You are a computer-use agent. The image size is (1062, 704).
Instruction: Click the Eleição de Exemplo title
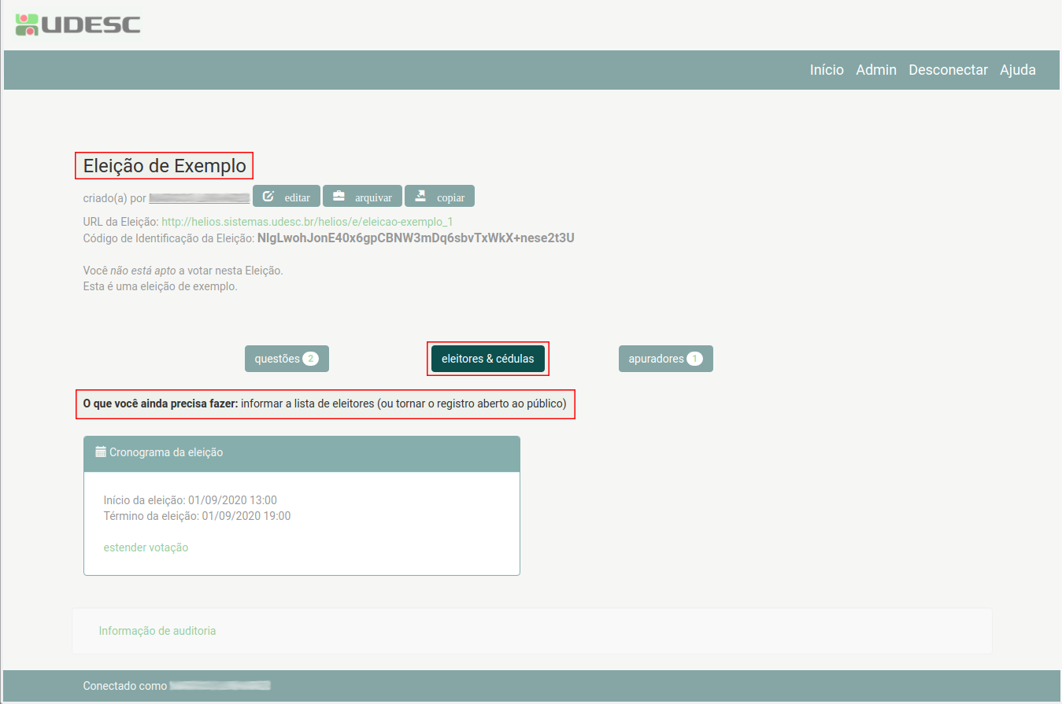point(165,166)
